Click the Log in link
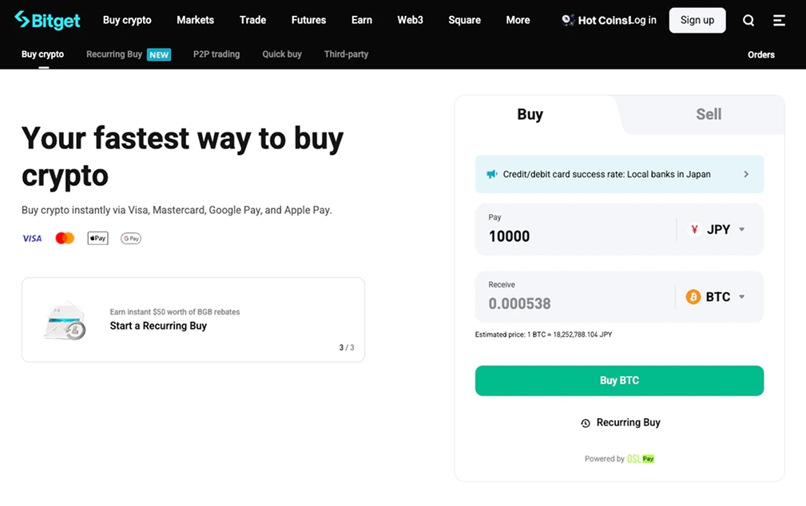The image size is (806, 506). click(x=643, y=20)
